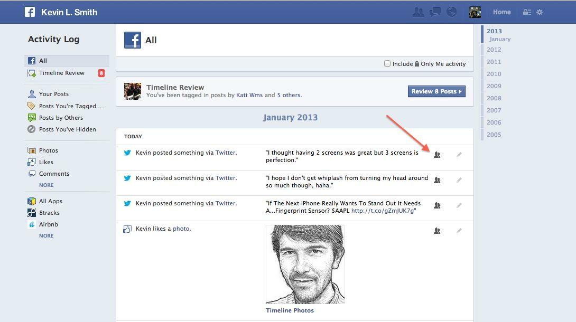Viewport: 576px width, 322px height.
Task: Jump to 2007 in timeline navigator
Action: [494, 110]
